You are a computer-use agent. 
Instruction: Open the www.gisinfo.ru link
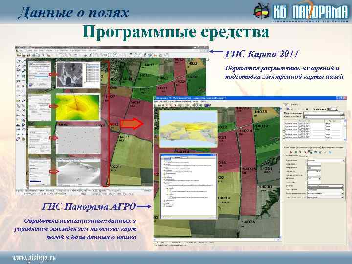click(x=34, y=258)
